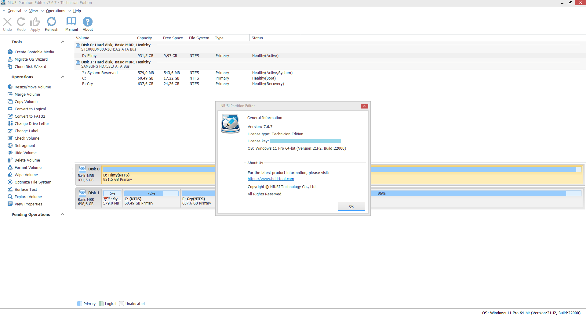The width and height of the screenshot is (586, 317).
Task: Click OK in the about dialog
Action: click(x=351, y=206)
